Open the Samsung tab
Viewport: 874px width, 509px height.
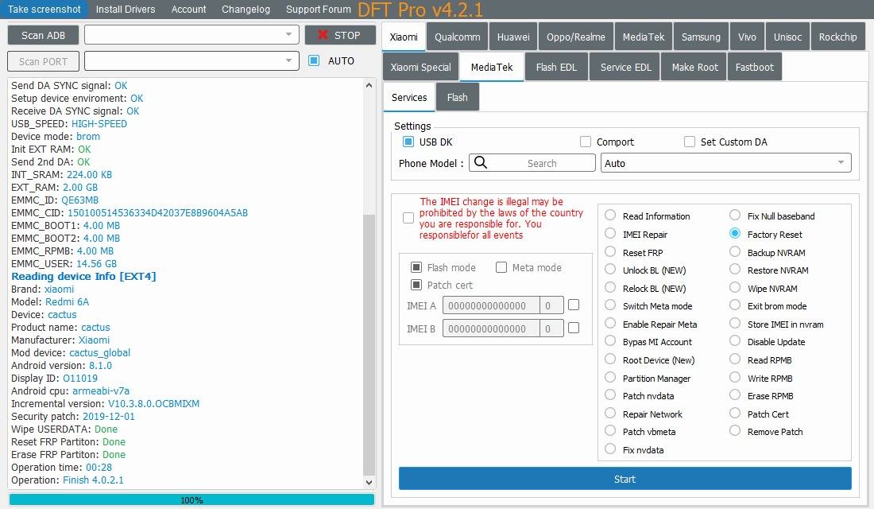pyautogui.click(x=701, y=37)
